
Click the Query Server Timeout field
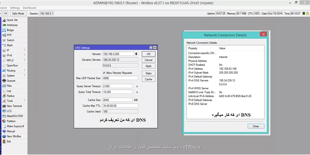118,86
